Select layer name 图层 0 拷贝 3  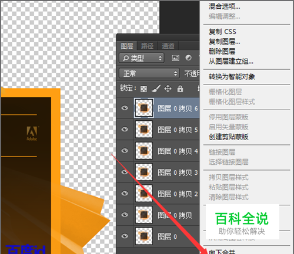coord(178,172)
